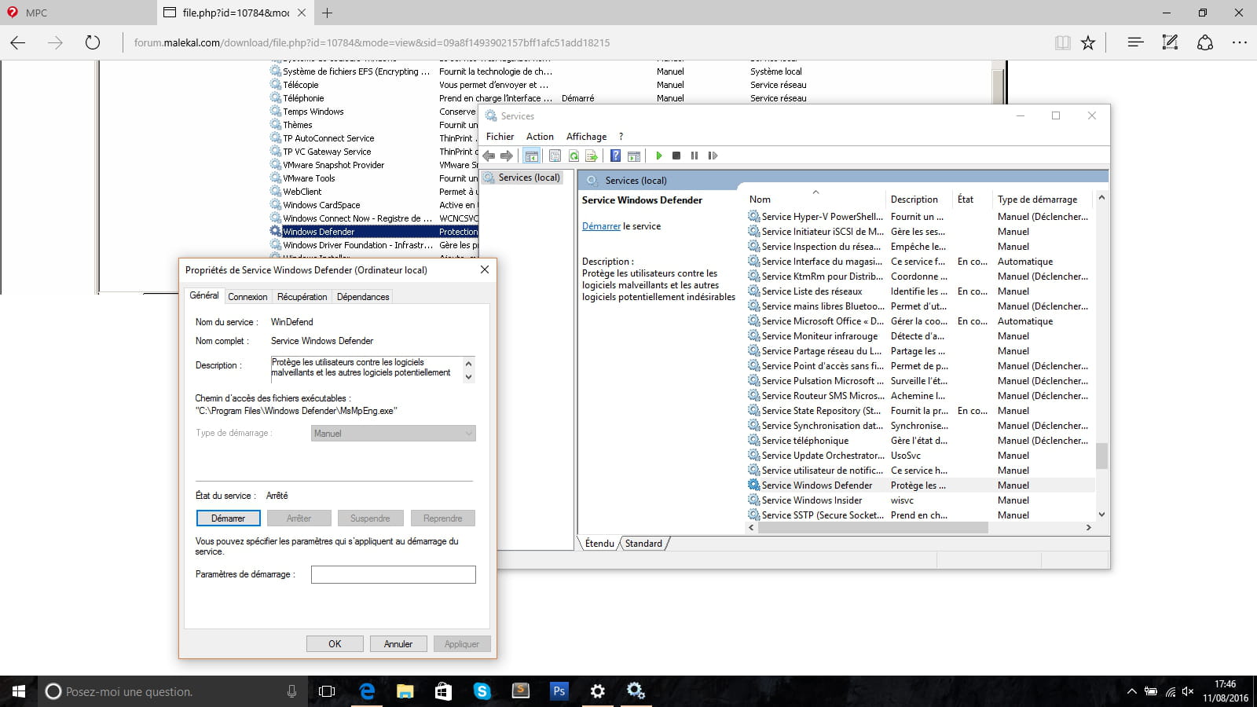Open the blue Help icon in Services toolbar

pyautogui.click(x=616, y=156)
